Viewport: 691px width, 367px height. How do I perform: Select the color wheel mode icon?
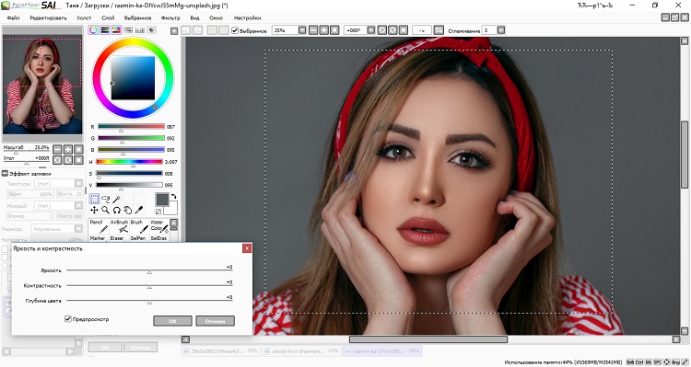coord(93,30)
